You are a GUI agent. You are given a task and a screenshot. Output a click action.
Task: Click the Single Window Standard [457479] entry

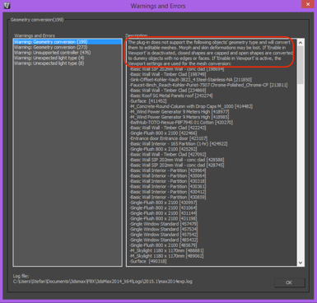point(164,224)
